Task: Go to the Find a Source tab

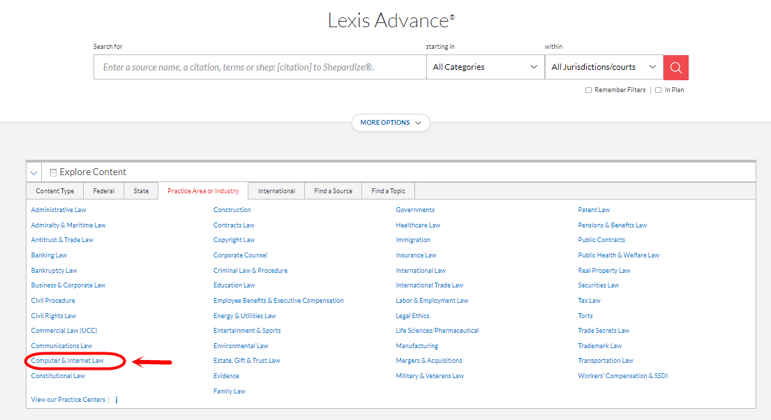Action: click(334, 191)
